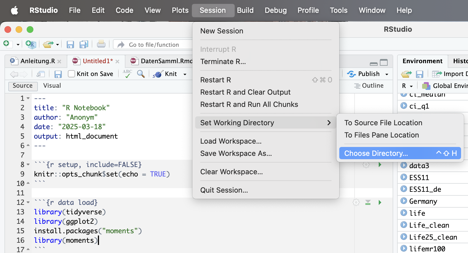Click the Go to file/function field
The width and height of the screenshot is (468, 253).
coord(153,45)
